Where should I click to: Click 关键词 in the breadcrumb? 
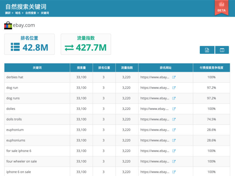[x=45, y=13]
